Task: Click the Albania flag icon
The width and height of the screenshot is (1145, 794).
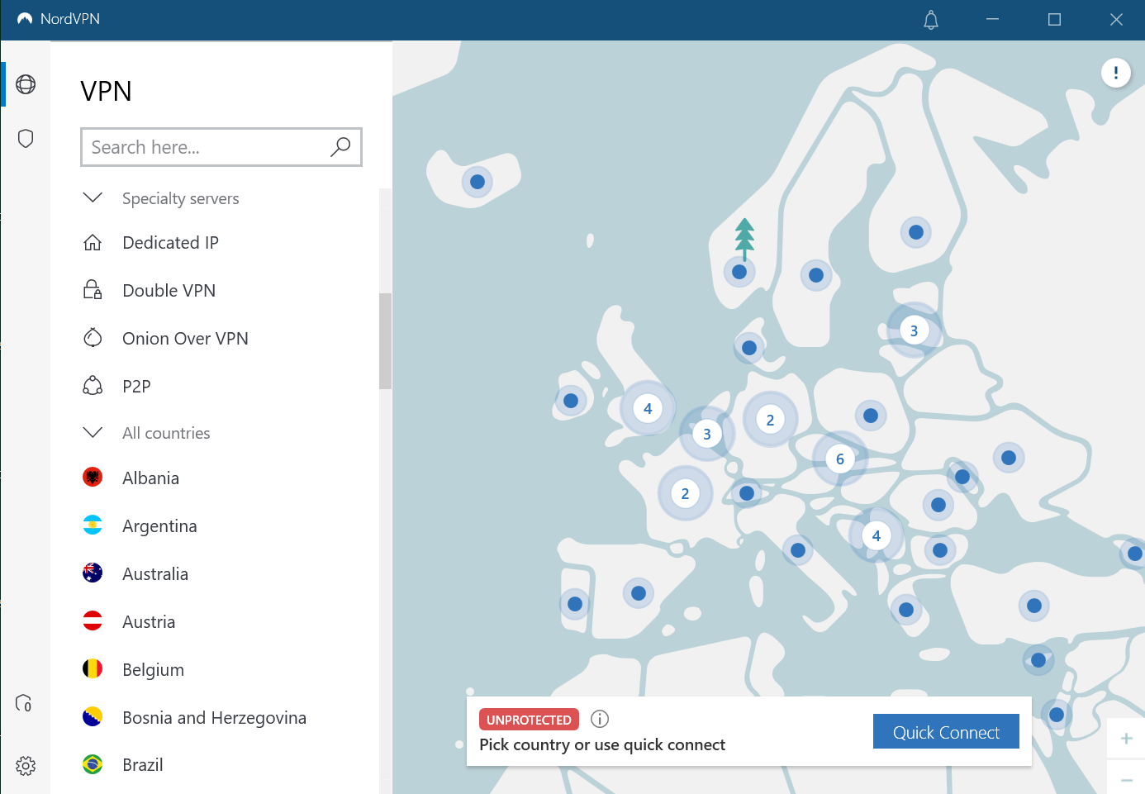Action: point(93,477)
